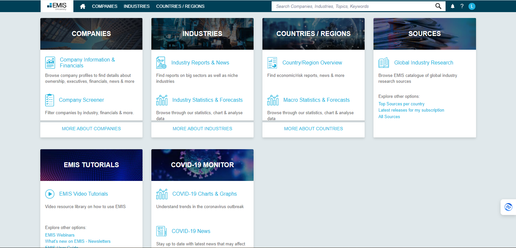Open What's new on EMIS - Newsletters
Image resolution: width=516 pixels, height=248 pixels.
(78, 241)
